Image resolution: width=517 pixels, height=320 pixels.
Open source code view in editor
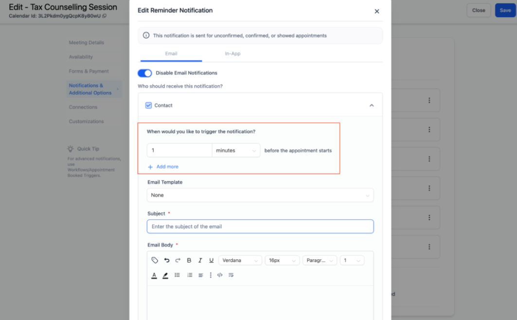point(220,275)
